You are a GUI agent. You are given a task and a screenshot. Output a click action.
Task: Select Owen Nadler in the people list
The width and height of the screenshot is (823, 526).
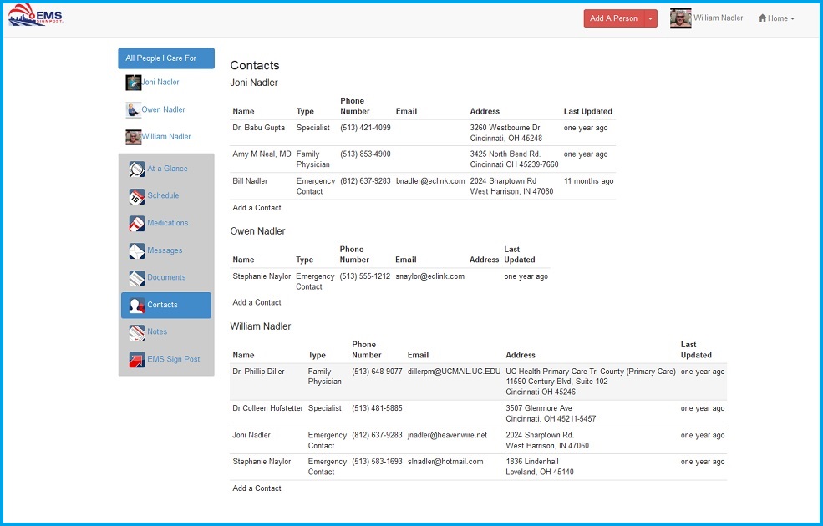click(163, 109)
